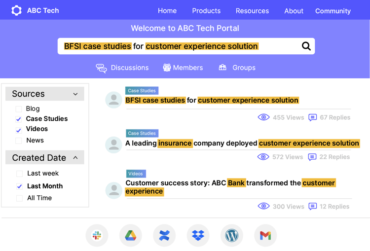The image size is (370, 251).
Task: Open result BFSI case studies for customer experience solution
Action: pos(212,100)
